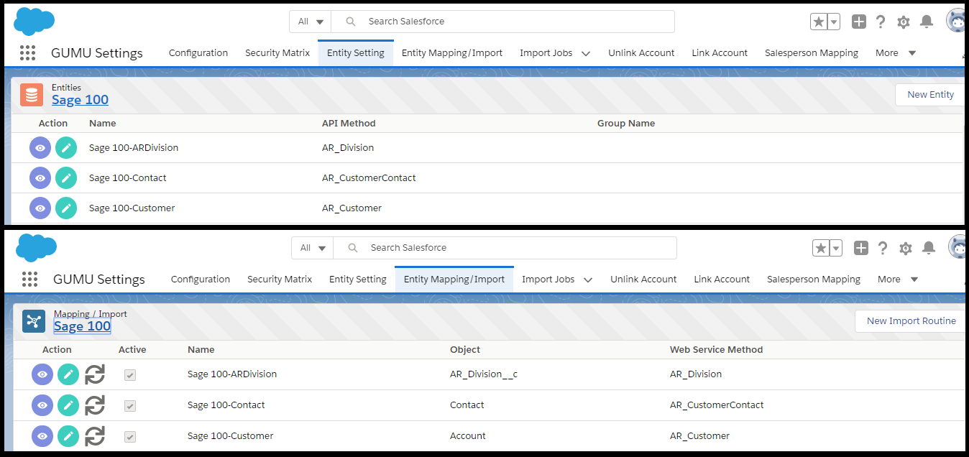Click the blue Mapping / Import header icon

click(x=34, y=321)
